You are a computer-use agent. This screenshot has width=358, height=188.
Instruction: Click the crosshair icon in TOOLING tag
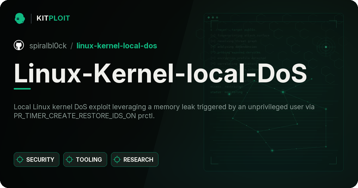(70, 160)
